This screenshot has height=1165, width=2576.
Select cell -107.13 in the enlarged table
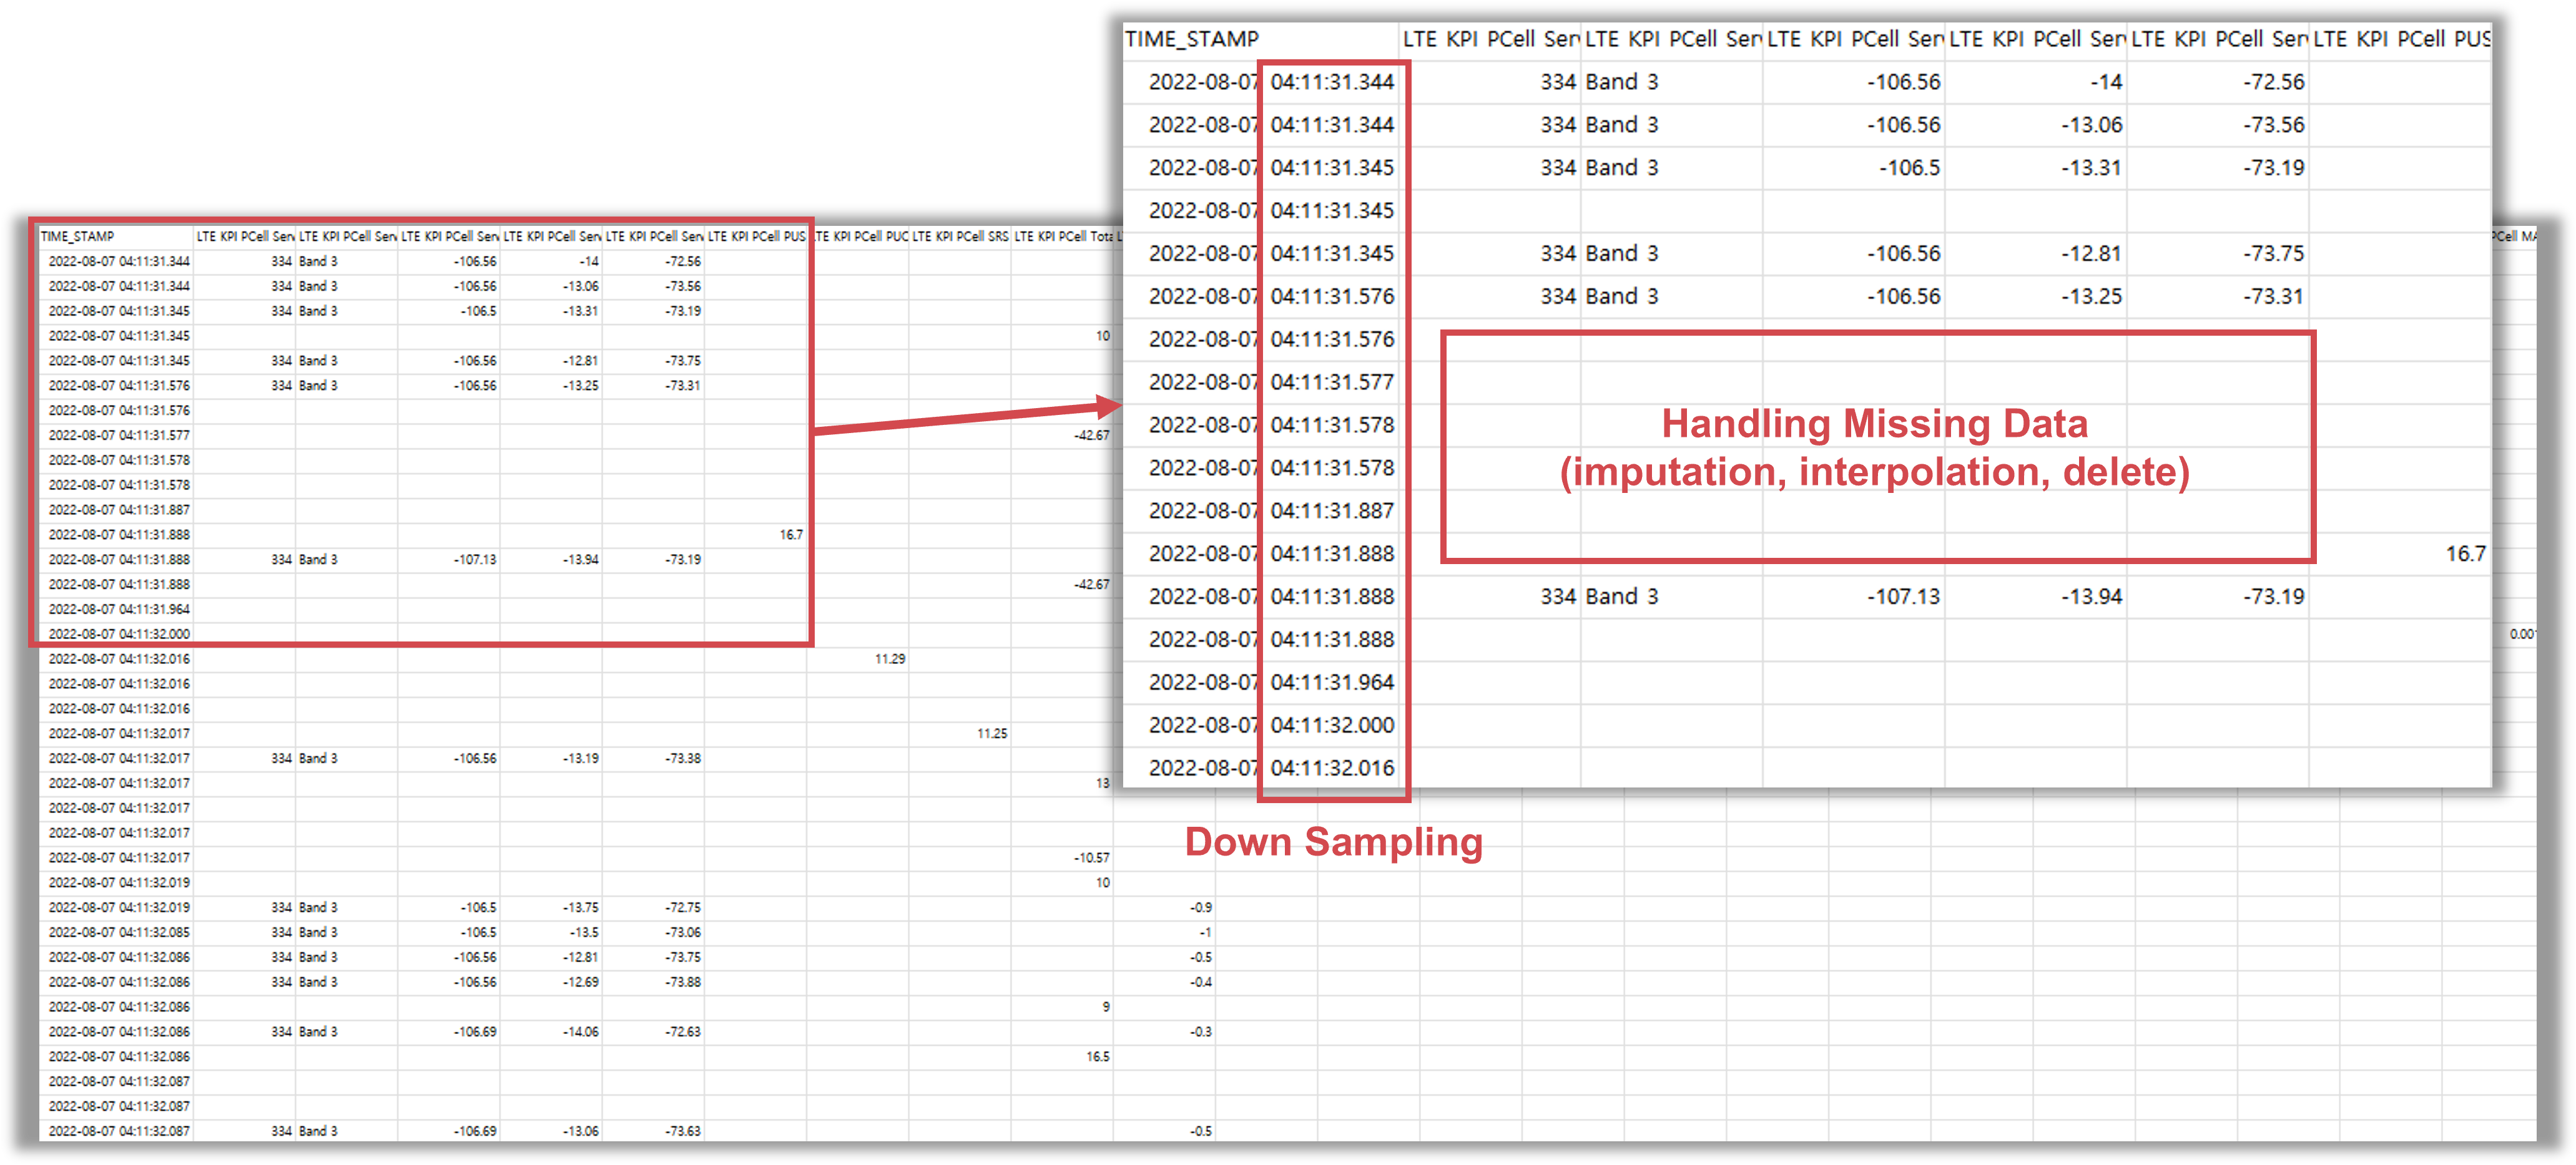point(1903,597)
